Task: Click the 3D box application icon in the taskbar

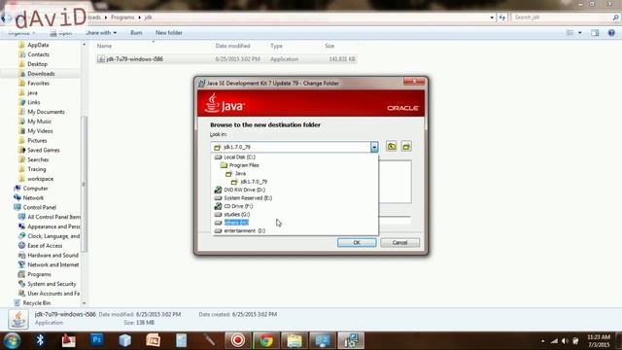Action: [x=125, y=340]
